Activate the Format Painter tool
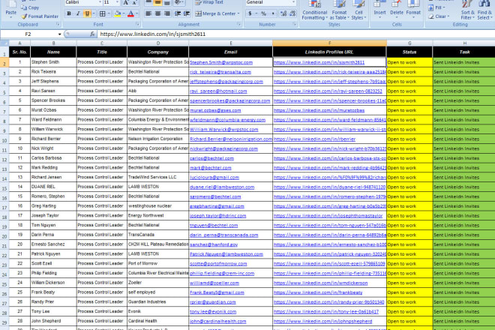Viewport: 495px width, 330px height. 40,16
